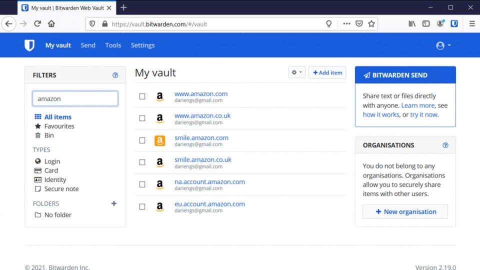Screen dimensions: 480x270
Task: Check the na.account.amazon.com item
Action: click(142, 184)
